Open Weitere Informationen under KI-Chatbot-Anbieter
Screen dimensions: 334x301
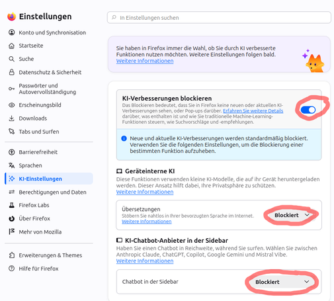(x=145, y=261)
